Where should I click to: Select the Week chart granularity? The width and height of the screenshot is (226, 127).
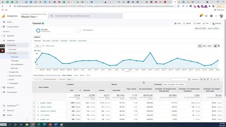204,46
